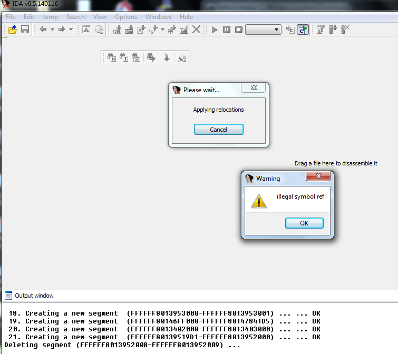398x354 pixels.
Task: Click the asterisk array toolbar icon
Action: click(x=172, y=29)
